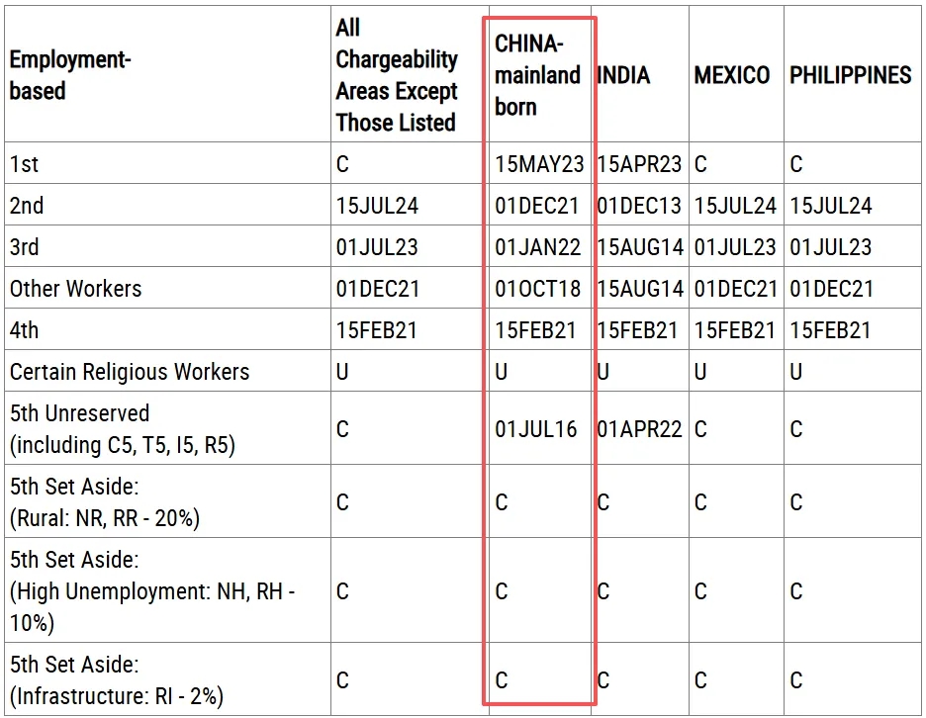Select the "All Chargeability Areas Except Those Listed" header
This screenshot has height=718, width=926.
tap(396, 75)
